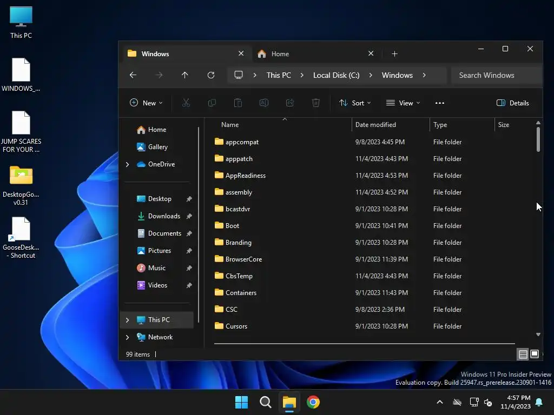Viewport: 554px width, 415px height.
Task: Add a new tab with plus button
Action: (394, 53)
